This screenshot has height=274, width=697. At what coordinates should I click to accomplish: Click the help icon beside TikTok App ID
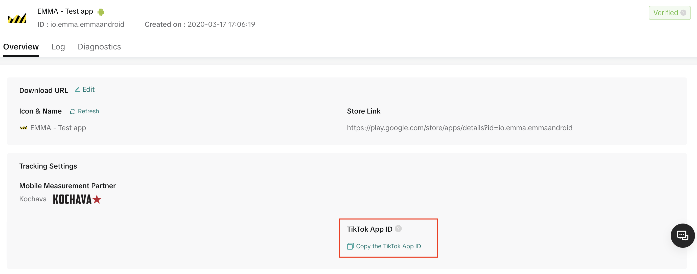point(398,229)
